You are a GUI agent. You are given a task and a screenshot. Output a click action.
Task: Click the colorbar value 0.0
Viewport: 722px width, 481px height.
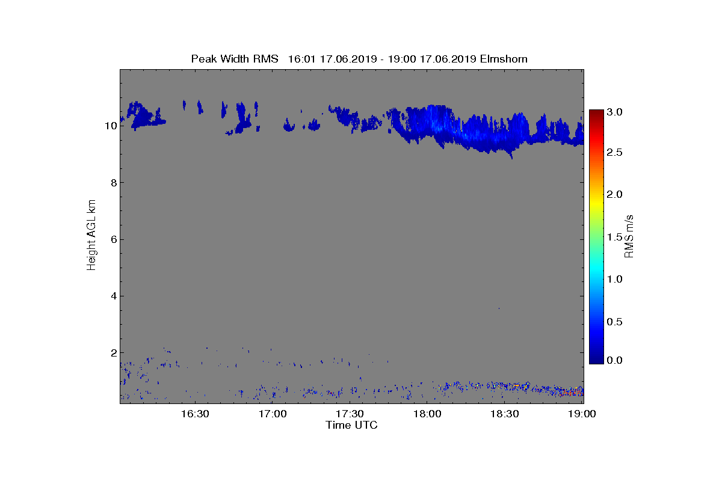(x=615, y=360)
